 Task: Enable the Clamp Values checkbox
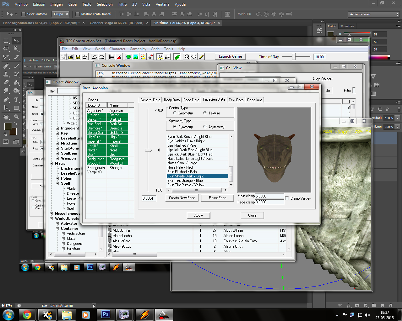[x=287, y=198]
